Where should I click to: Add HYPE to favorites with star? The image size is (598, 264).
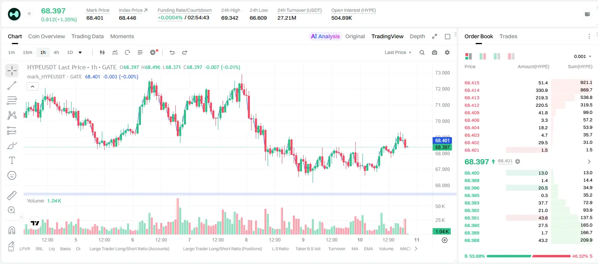pyautogui.click(x=29, y=14)
